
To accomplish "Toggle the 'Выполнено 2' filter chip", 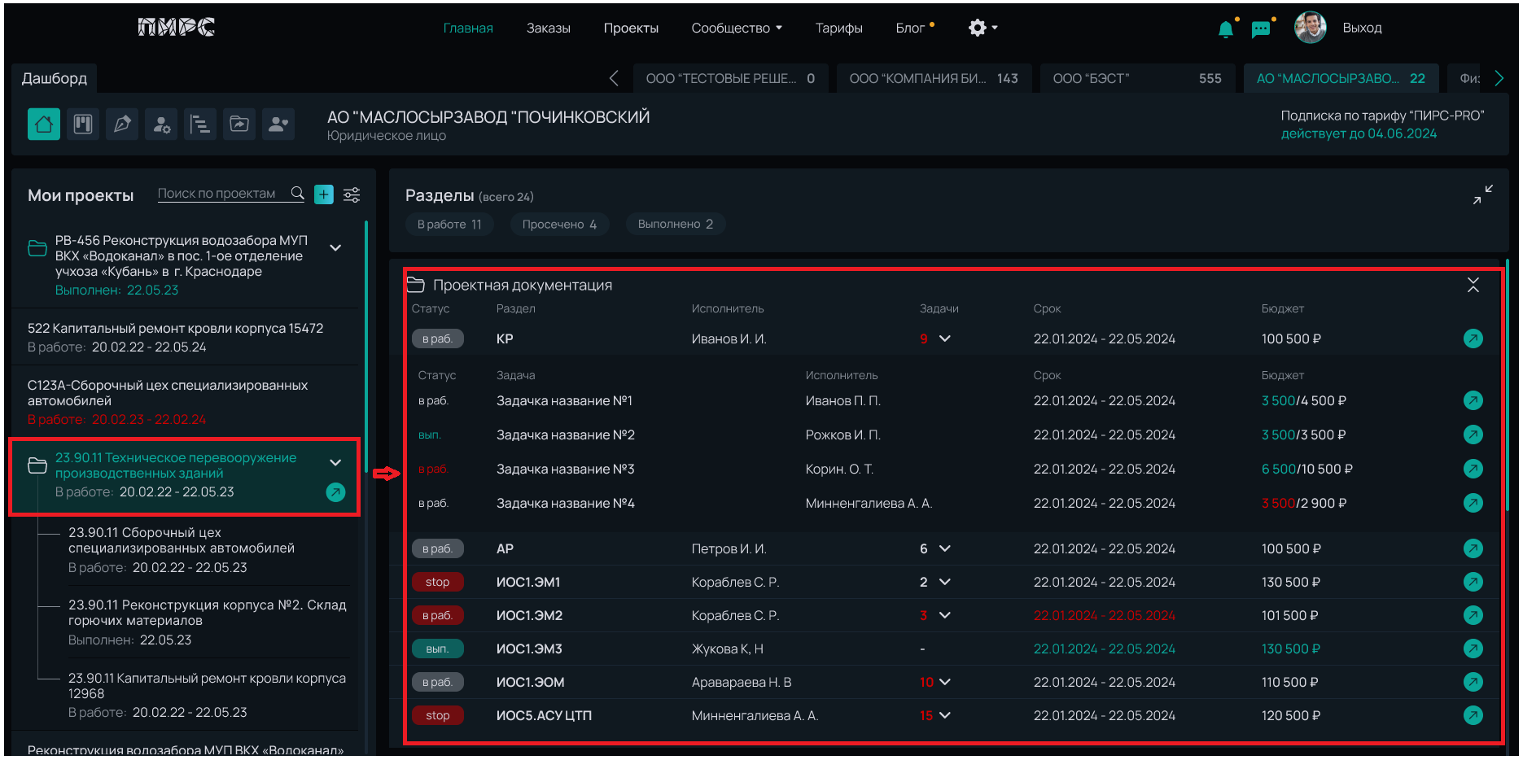I will [x=675, y=225].
